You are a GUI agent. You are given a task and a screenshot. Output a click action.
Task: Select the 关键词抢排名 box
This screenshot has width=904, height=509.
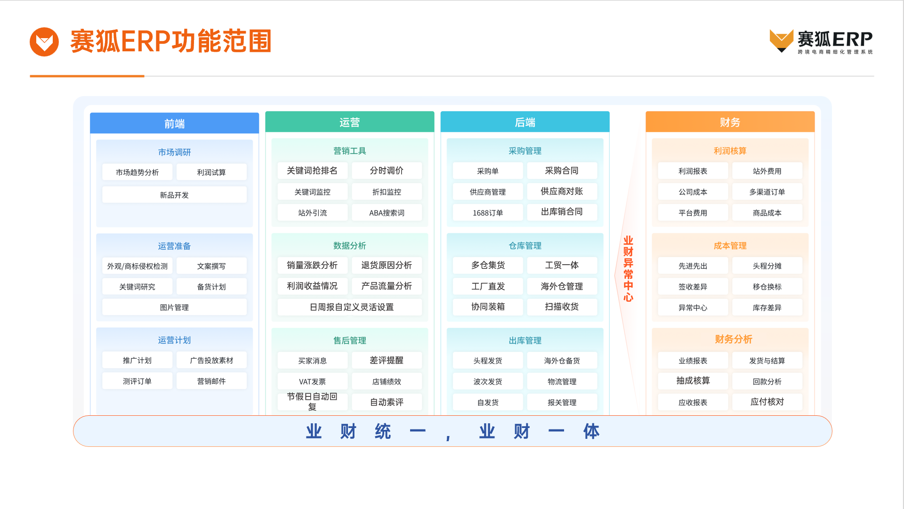coord(312,170)
